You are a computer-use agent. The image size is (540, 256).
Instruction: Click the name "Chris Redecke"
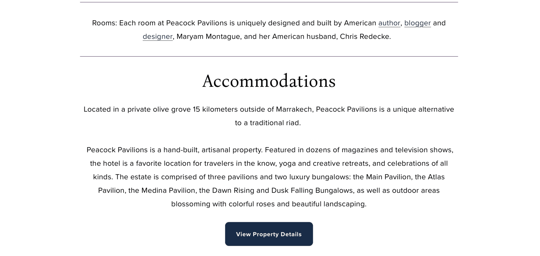(365, 37)
